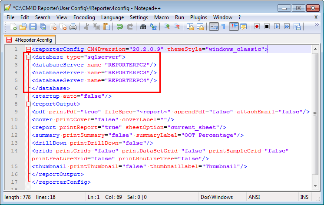Click the INS insert mode indicator
Viewport: 324px width, 205px height.
(304, 197)
